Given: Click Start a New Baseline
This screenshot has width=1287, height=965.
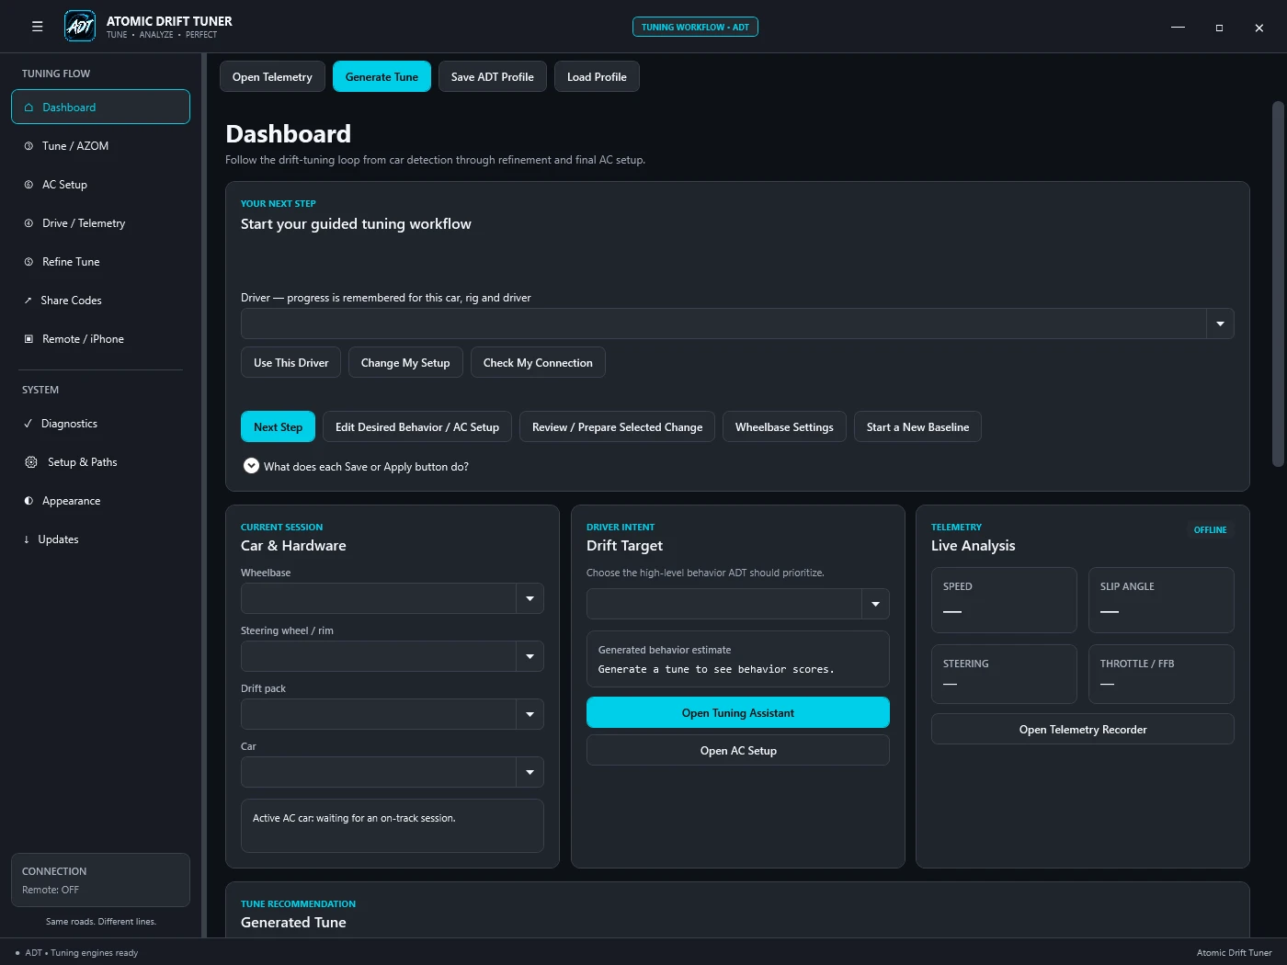Looking at the screenshot, I should coord(917,426).
